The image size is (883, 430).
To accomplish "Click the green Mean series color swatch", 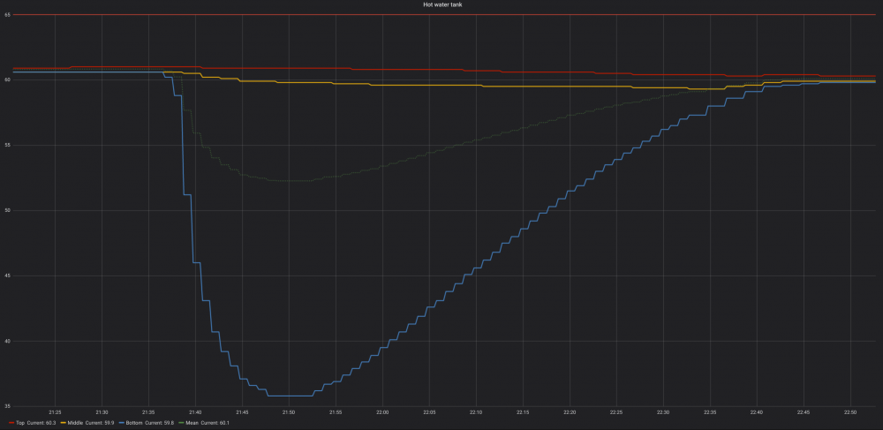I will [181, 424].
